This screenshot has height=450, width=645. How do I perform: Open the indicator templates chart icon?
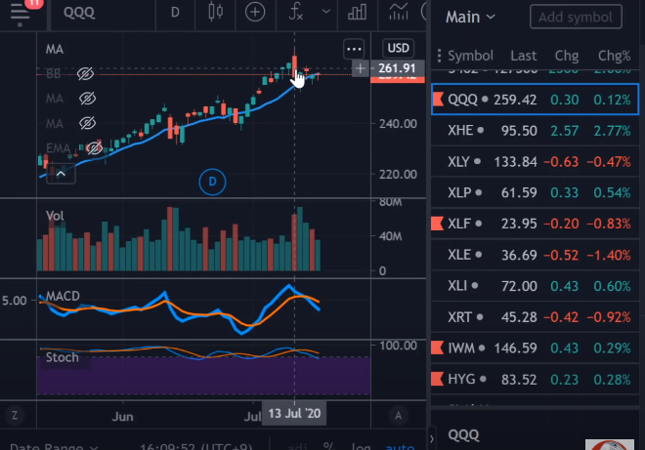click(399, 12)
